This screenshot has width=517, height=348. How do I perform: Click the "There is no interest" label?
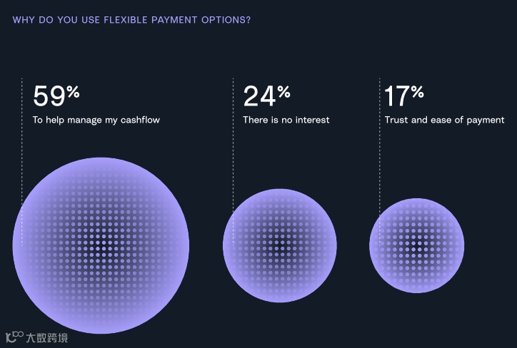[286, 120]
